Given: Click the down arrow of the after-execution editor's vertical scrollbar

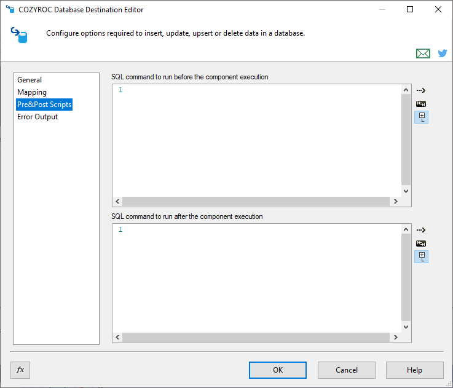Looking at the screenshot, I should coord(406,327).
